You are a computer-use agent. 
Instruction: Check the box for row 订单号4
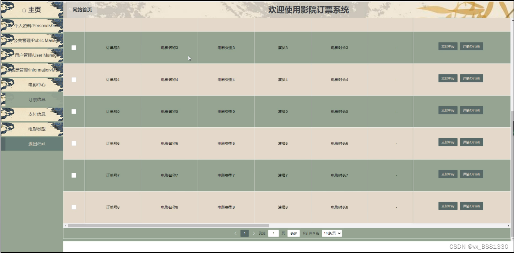pos(74,79)
